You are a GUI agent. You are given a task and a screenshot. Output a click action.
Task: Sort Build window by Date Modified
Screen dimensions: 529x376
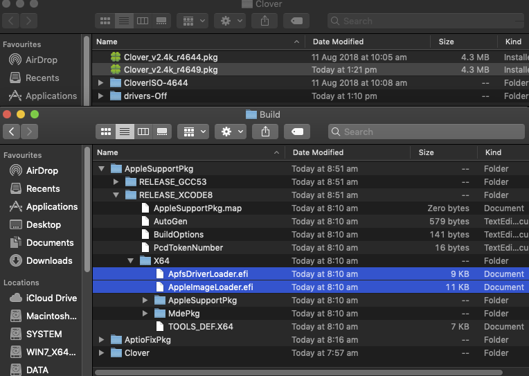coord(348,152)
